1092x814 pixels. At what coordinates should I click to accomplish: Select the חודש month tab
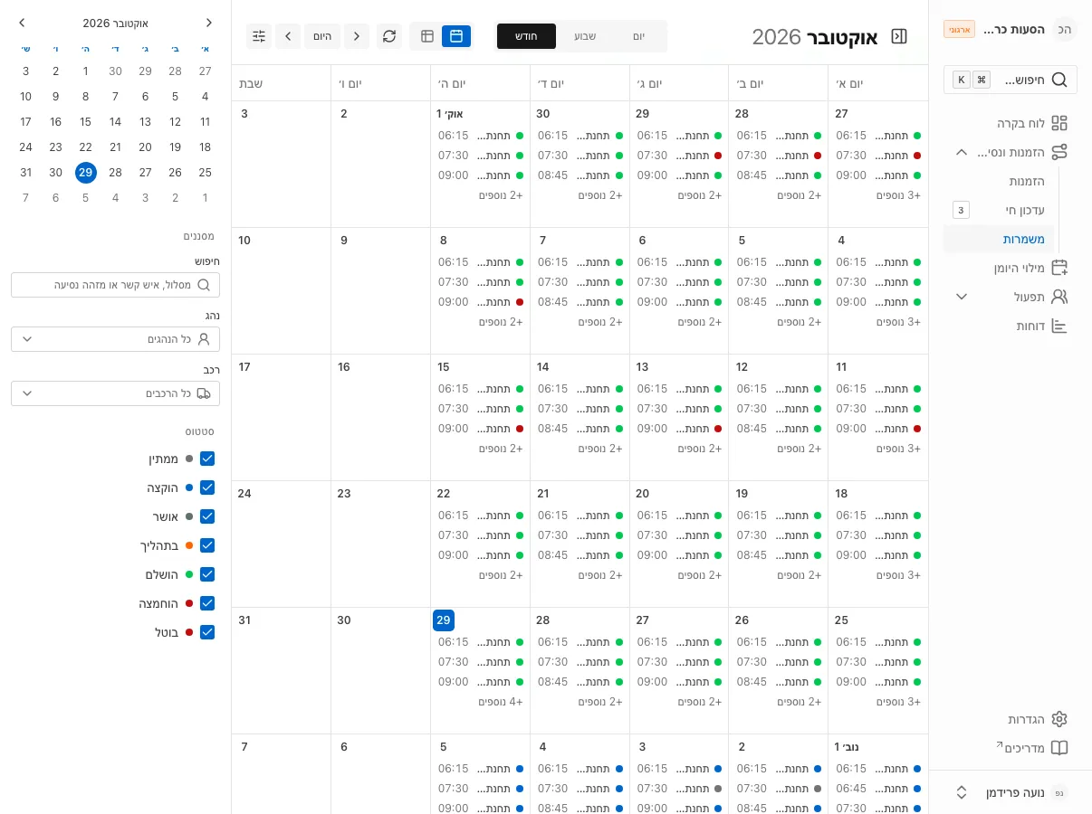[527, 36]
